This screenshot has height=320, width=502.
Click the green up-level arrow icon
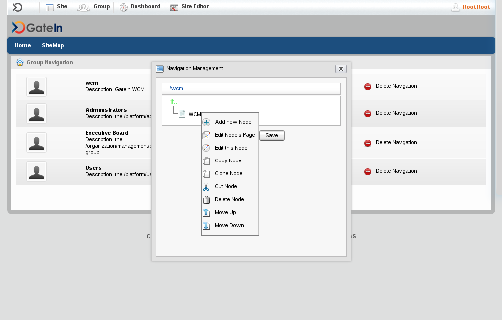coord(173,102)
